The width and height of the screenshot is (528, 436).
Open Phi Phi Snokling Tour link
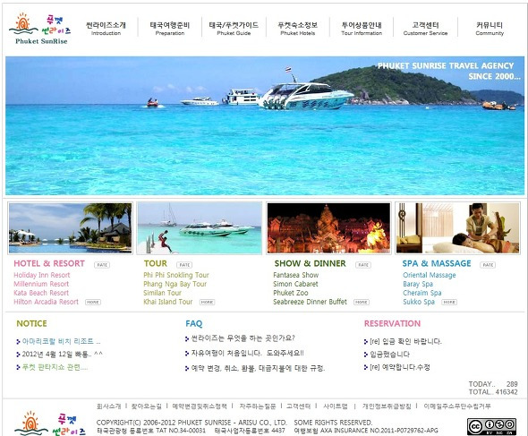click(x=176, y=275)
